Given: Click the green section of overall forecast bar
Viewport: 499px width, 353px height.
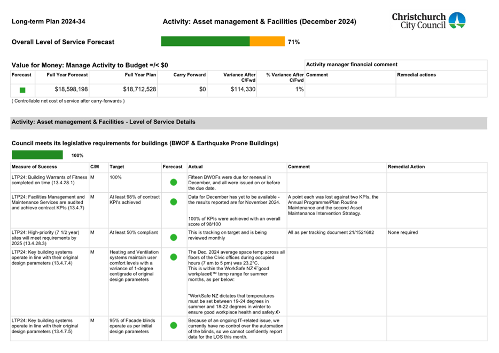Looking at the screenshot, I should pyautogui.click(x=205, y=42).
